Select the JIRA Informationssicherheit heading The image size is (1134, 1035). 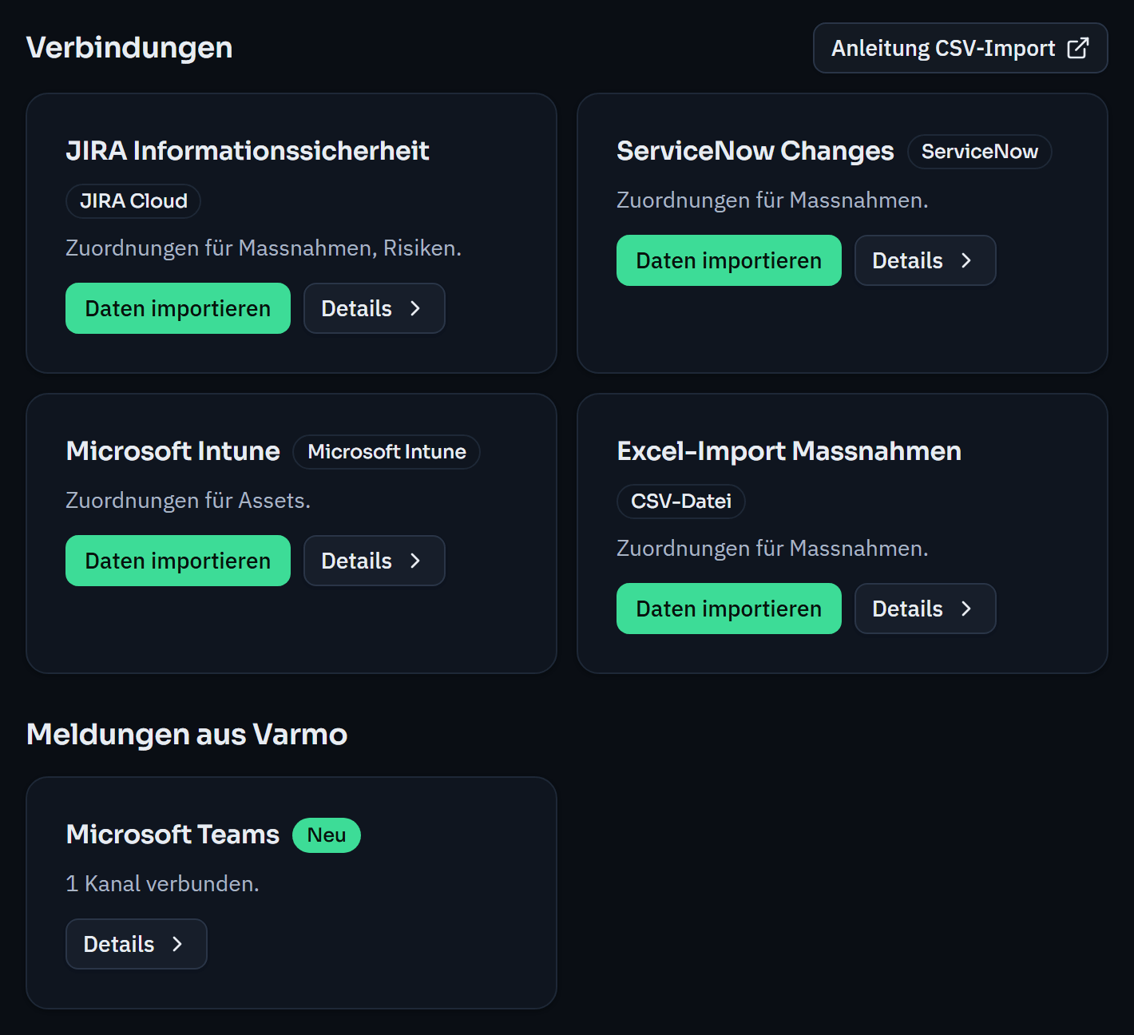[x=248, y=151]
